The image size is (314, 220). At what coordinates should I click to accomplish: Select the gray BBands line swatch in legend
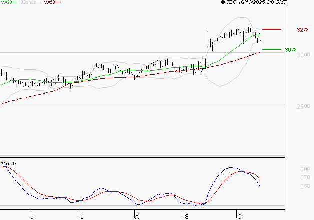click(x=38, y=2)
